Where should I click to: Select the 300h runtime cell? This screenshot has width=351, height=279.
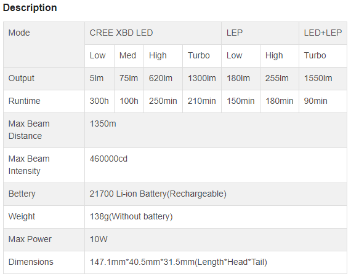99,101
